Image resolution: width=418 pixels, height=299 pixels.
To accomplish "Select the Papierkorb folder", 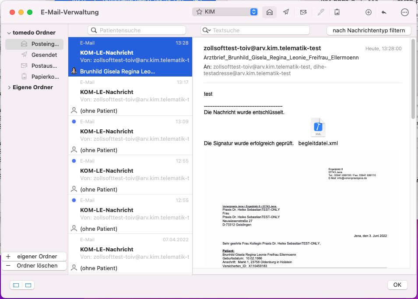I will 35,76.
